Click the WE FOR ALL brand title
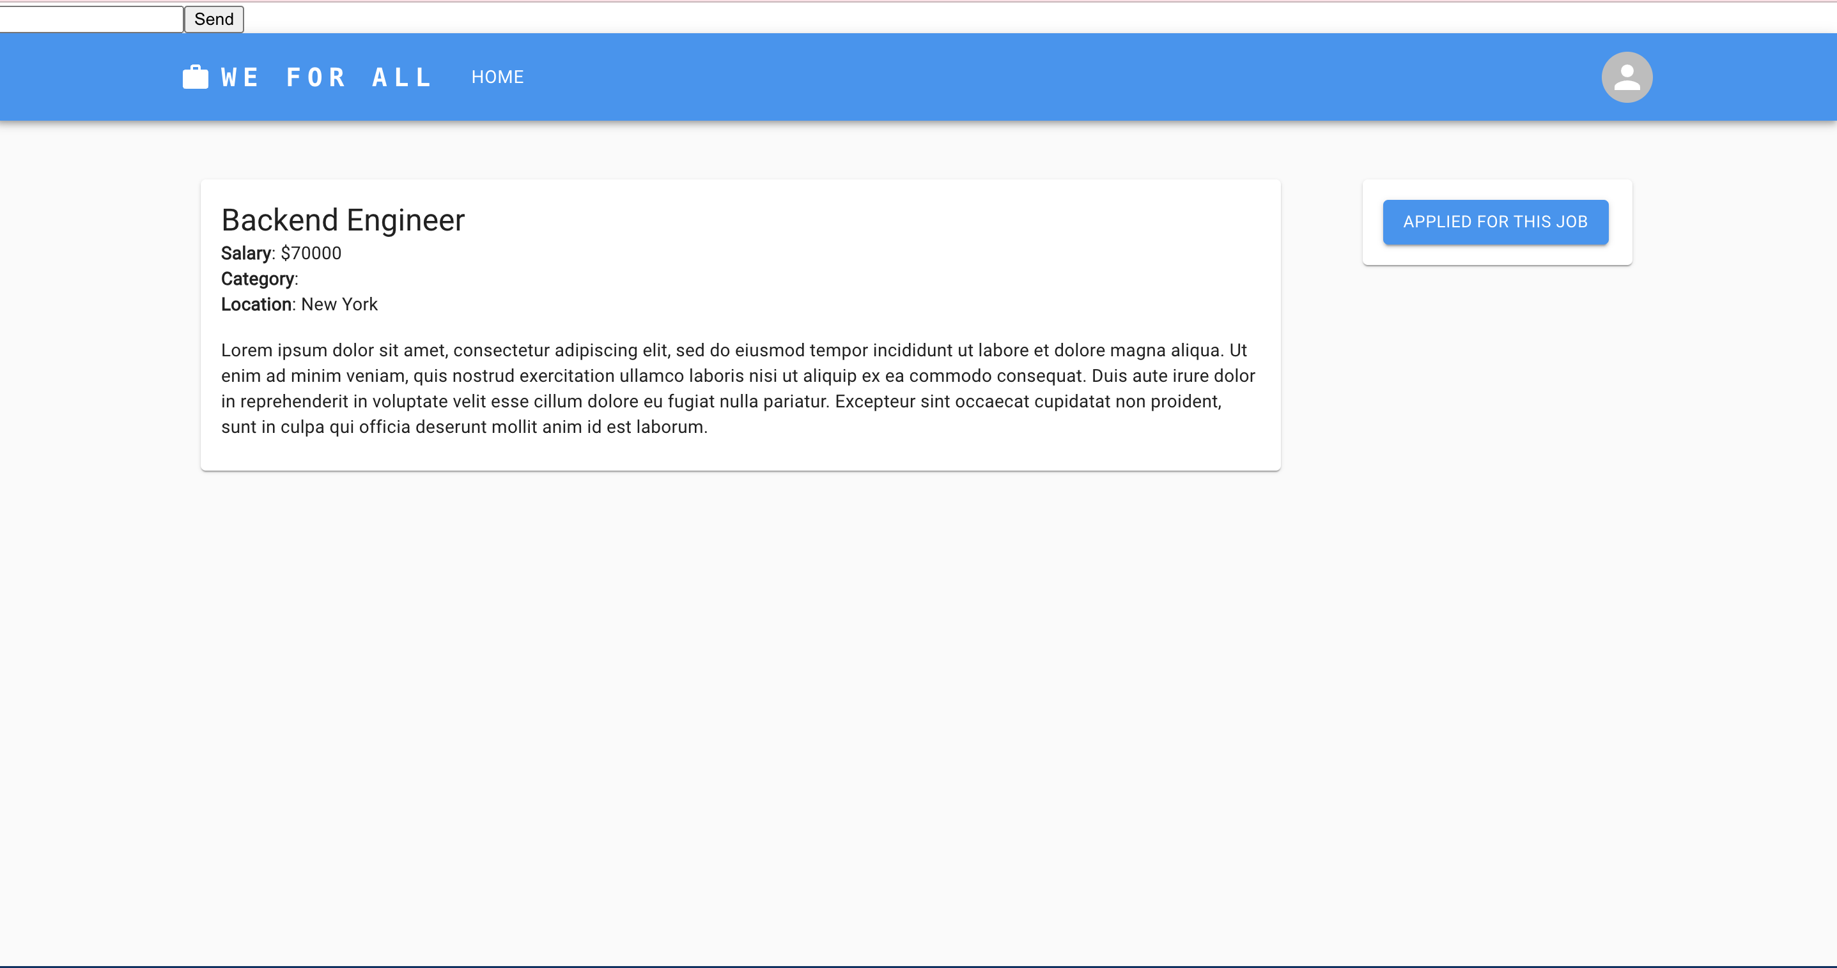 (x=326, y=77)
